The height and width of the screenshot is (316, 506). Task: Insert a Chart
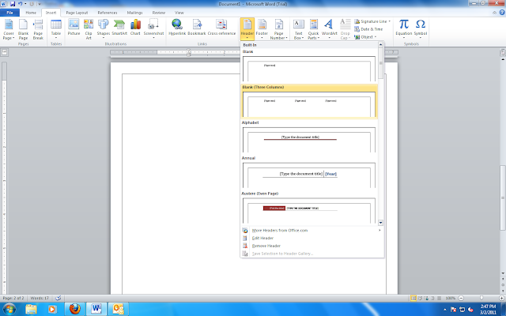[x=135, y=29]
